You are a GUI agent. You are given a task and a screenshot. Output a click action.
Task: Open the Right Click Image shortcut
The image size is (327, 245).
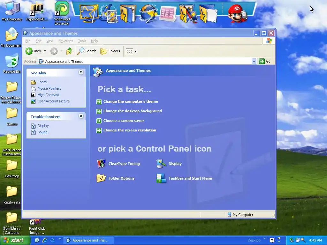pyautogui.click(x=37, y=227)
